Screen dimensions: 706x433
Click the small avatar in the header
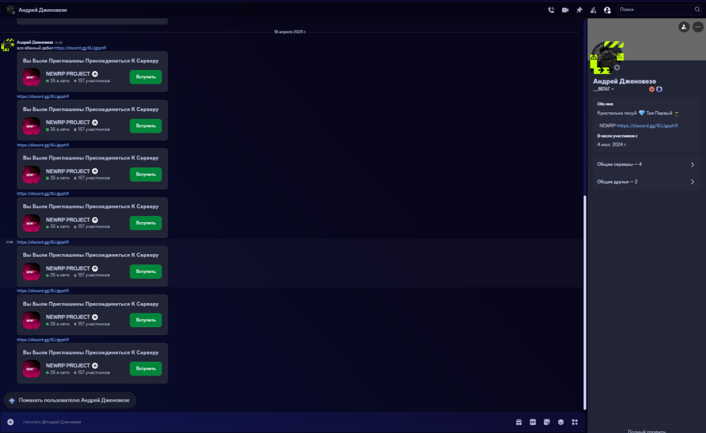pos(10,10)
